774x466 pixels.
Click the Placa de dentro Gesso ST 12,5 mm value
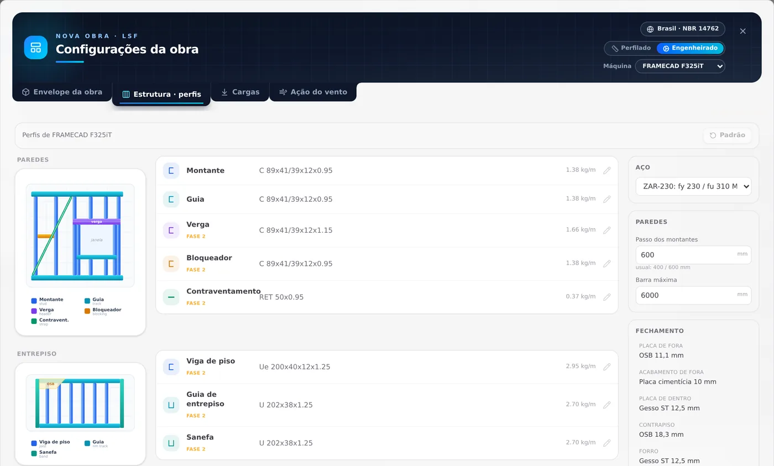coord(670,409)
